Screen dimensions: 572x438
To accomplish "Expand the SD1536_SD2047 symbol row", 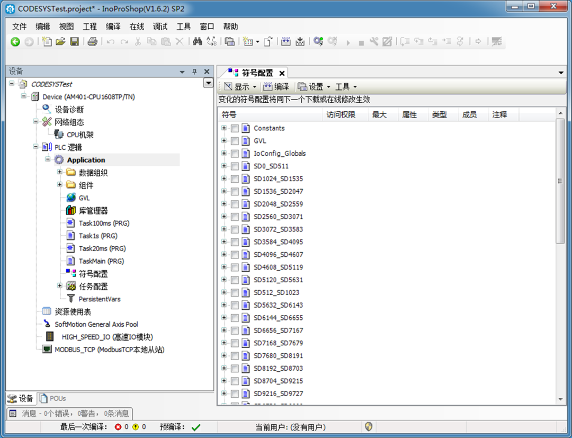I will [x=224, y=191].
